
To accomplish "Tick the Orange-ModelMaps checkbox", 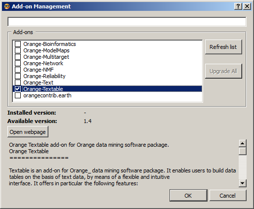I will pos(18,50).
